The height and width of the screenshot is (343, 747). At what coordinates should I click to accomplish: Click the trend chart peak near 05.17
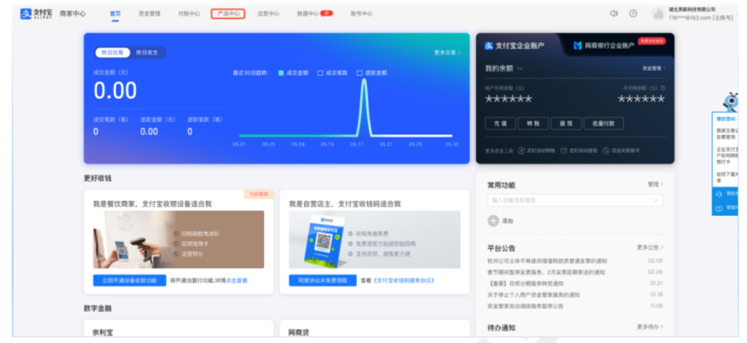[x=364, y=81]
